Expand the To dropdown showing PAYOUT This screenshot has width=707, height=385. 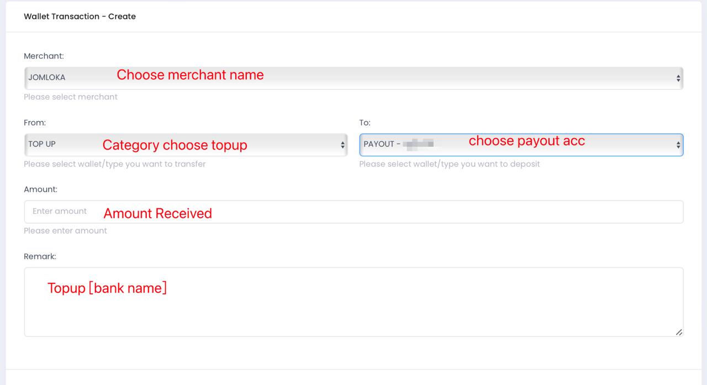(x=521, y=145)
